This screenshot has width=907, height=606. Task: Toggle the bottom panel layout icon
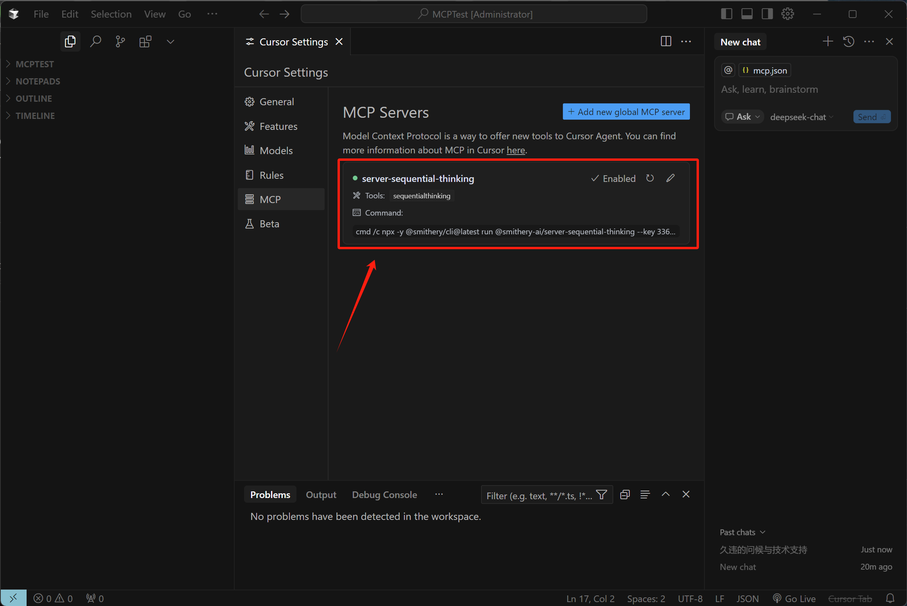click(747, 14)
